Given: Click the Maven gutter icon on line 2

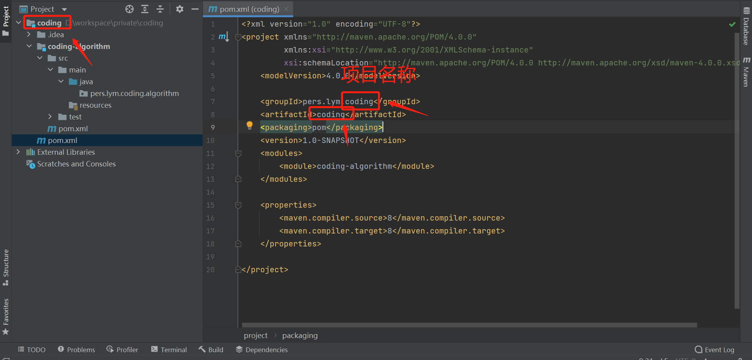Looking at the screenshot, I should [x=223, y=37].
